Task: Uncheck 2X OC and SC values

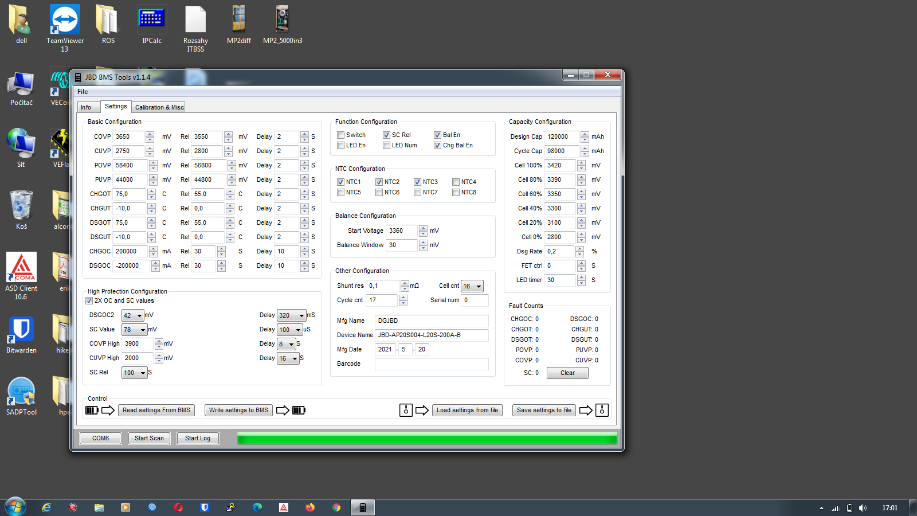Action: pos(89,301)
